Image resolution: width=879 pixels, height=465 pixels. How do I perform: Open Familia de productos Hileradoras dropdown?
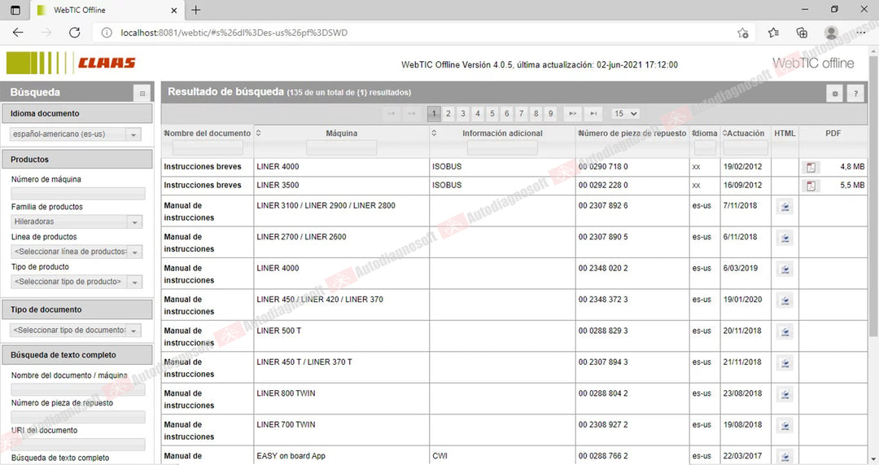click(77, 222)
